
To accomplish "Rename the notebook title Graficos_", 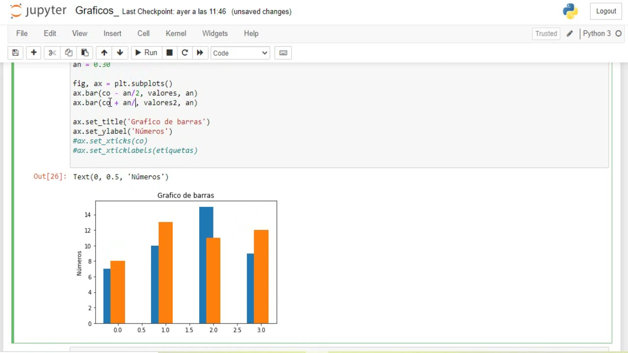I will (97, 11).
